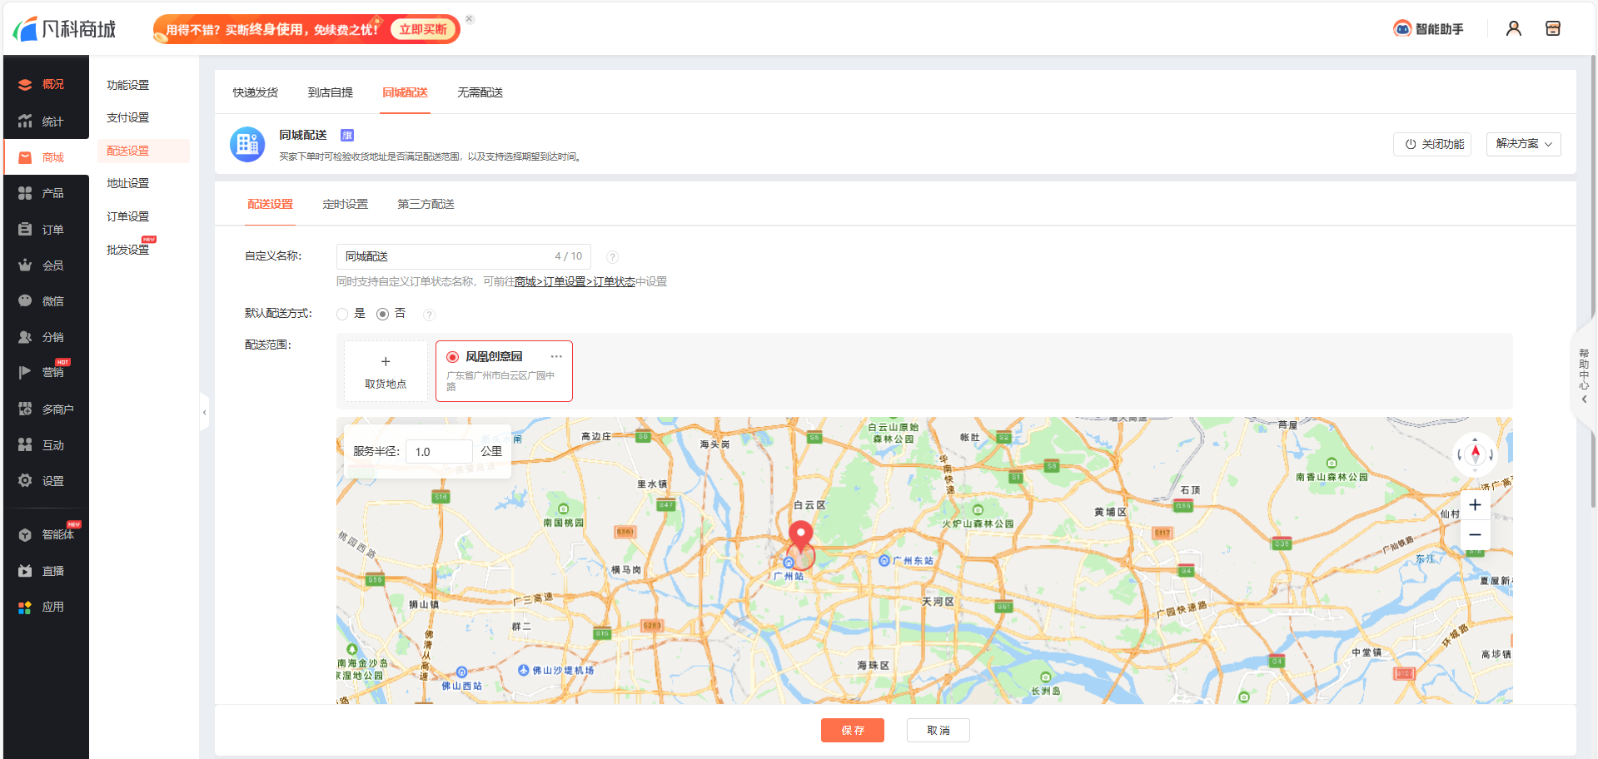Click help icon beside 自定义名称 field
This screenshot has height=759, width=1598.
point(612,257)
